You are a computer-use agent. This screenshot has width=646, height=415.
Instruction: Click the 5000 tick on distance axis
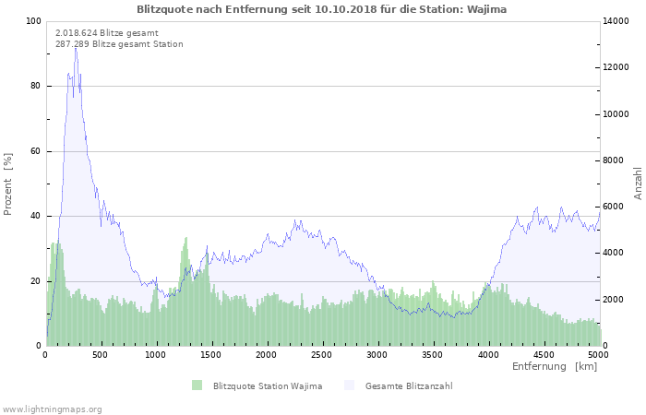(x=599, y=355)
